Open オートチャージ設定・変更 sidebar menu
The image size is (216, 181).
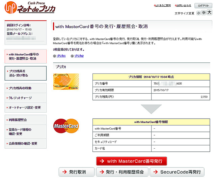pyautogui.click(x=26, y=108)
